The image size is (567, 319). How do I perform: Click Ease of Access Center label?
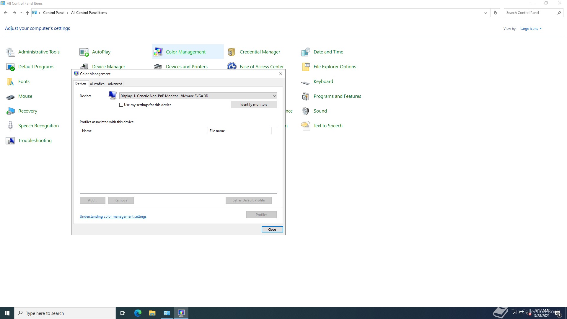tap(262, 67)
